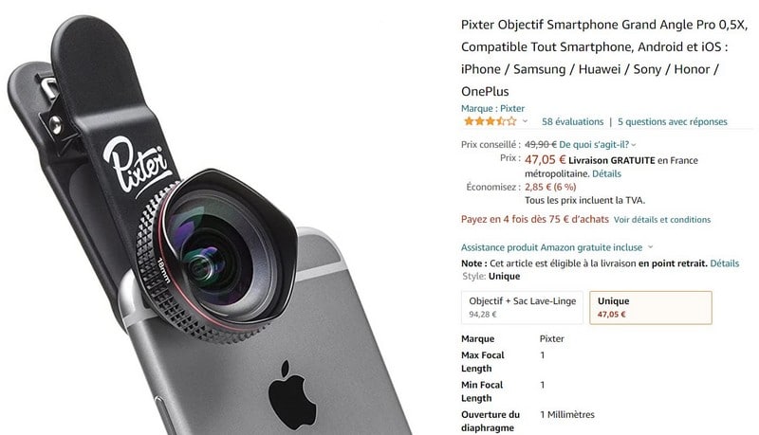Open delivery Détails link after métropolitaine
Viewport: 759px width, 435px height.
[606, 173]
